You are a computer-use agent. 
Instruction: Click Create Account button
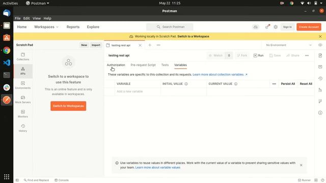click(x=309, y=27)
